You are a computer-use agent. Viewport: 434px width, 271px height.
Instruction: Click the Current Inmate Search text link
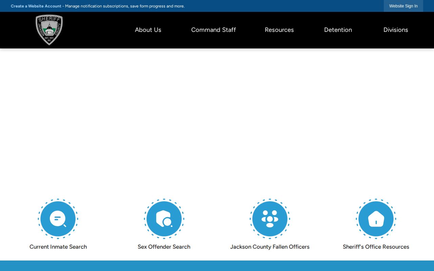point(58,247)
